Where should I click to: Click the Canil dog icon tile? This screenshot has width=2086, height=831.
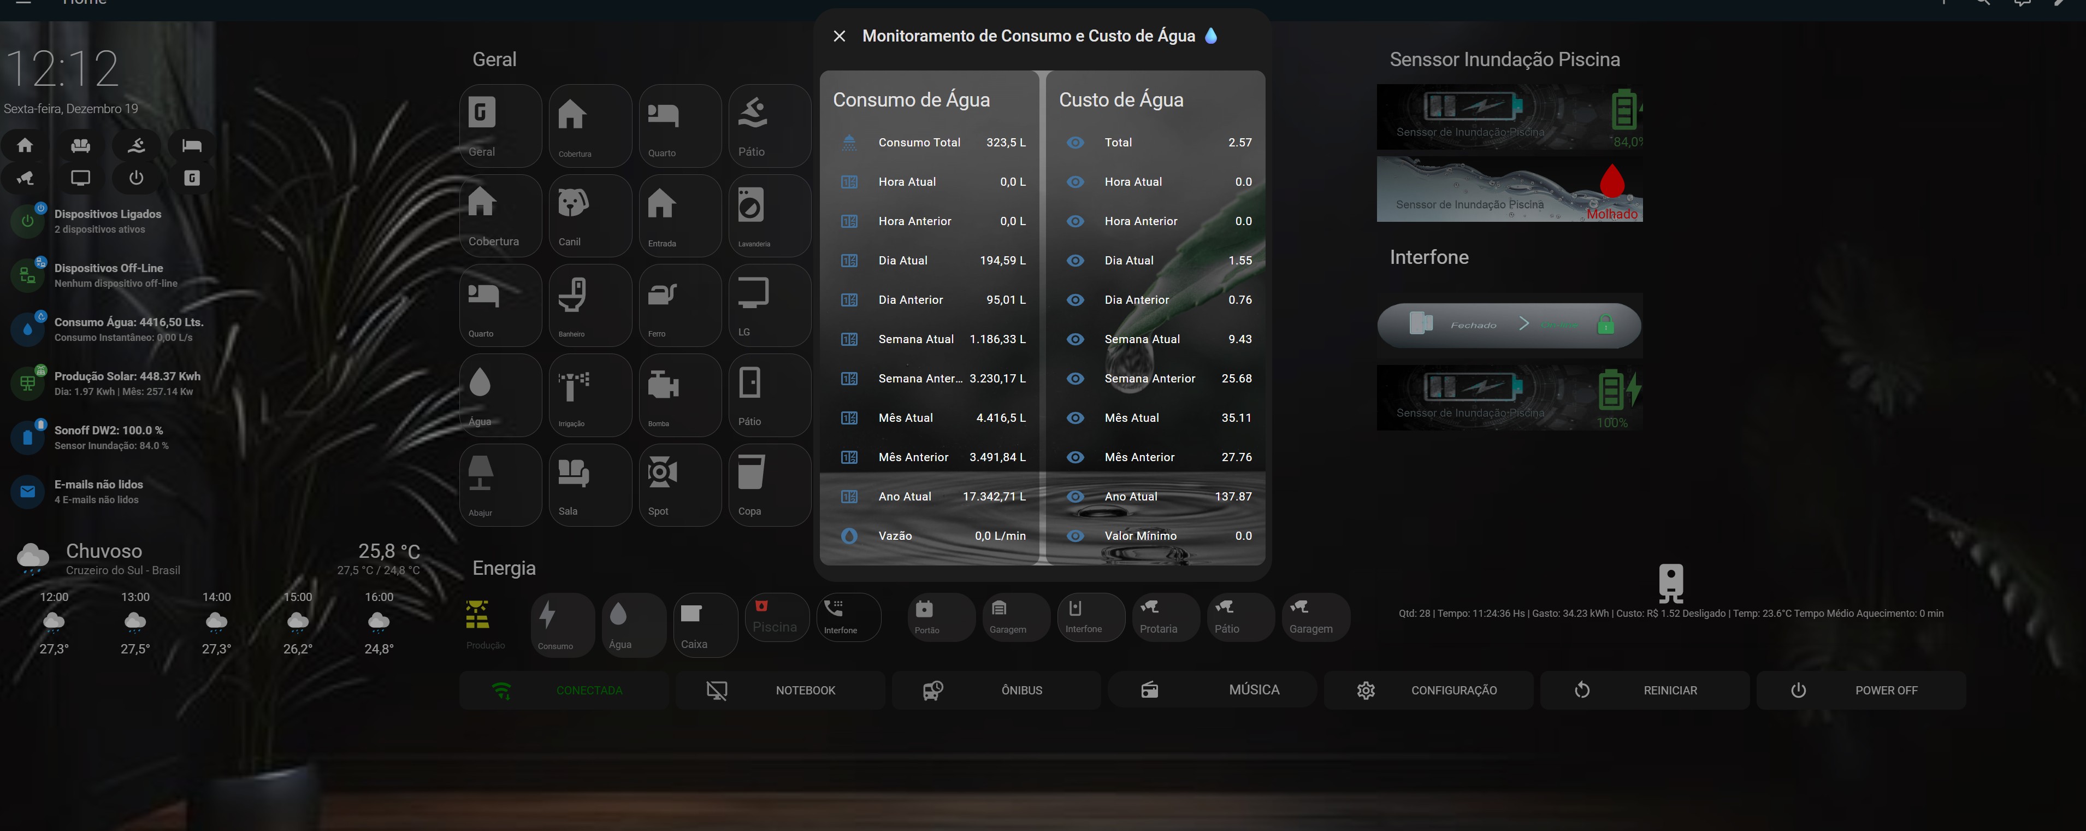[x=589, y=215]
